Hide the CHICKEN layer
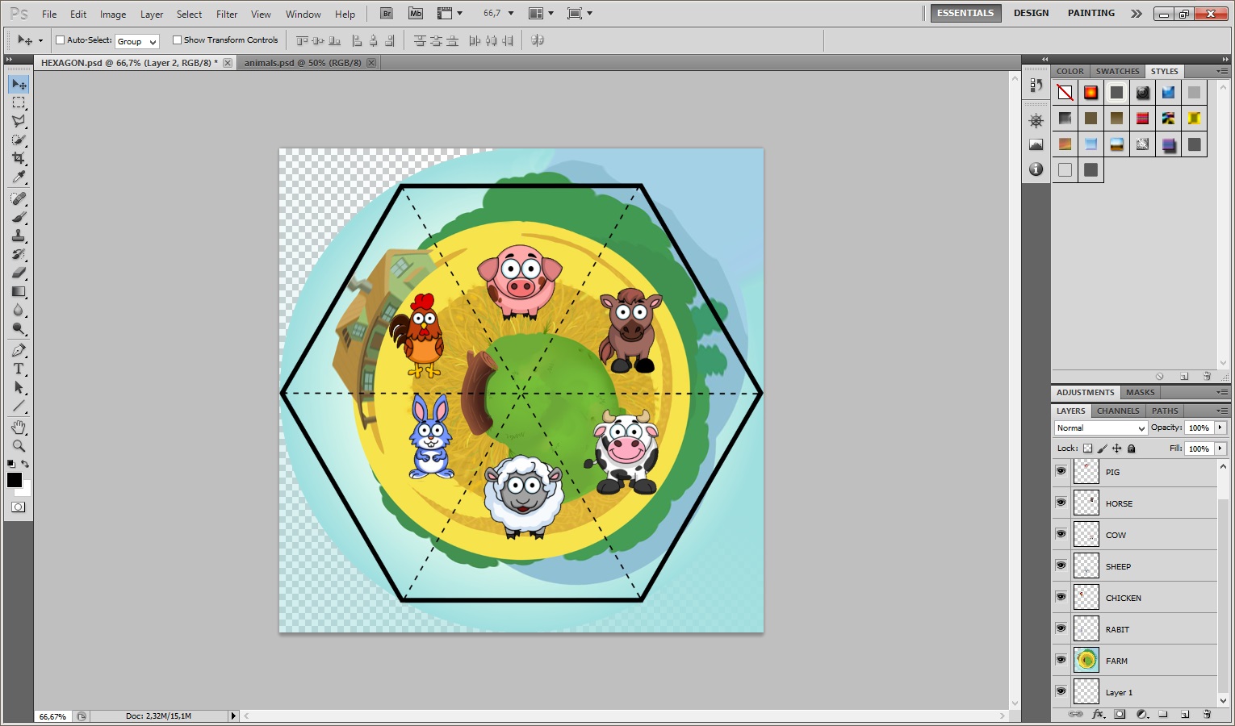Screen dimensions: 1235x726 coord(1061,597)
